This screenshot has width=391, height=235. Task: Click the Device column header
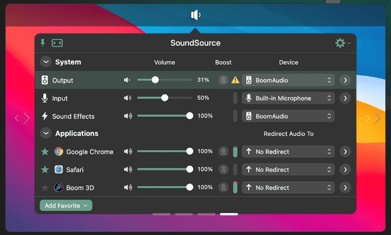(289, 62)
